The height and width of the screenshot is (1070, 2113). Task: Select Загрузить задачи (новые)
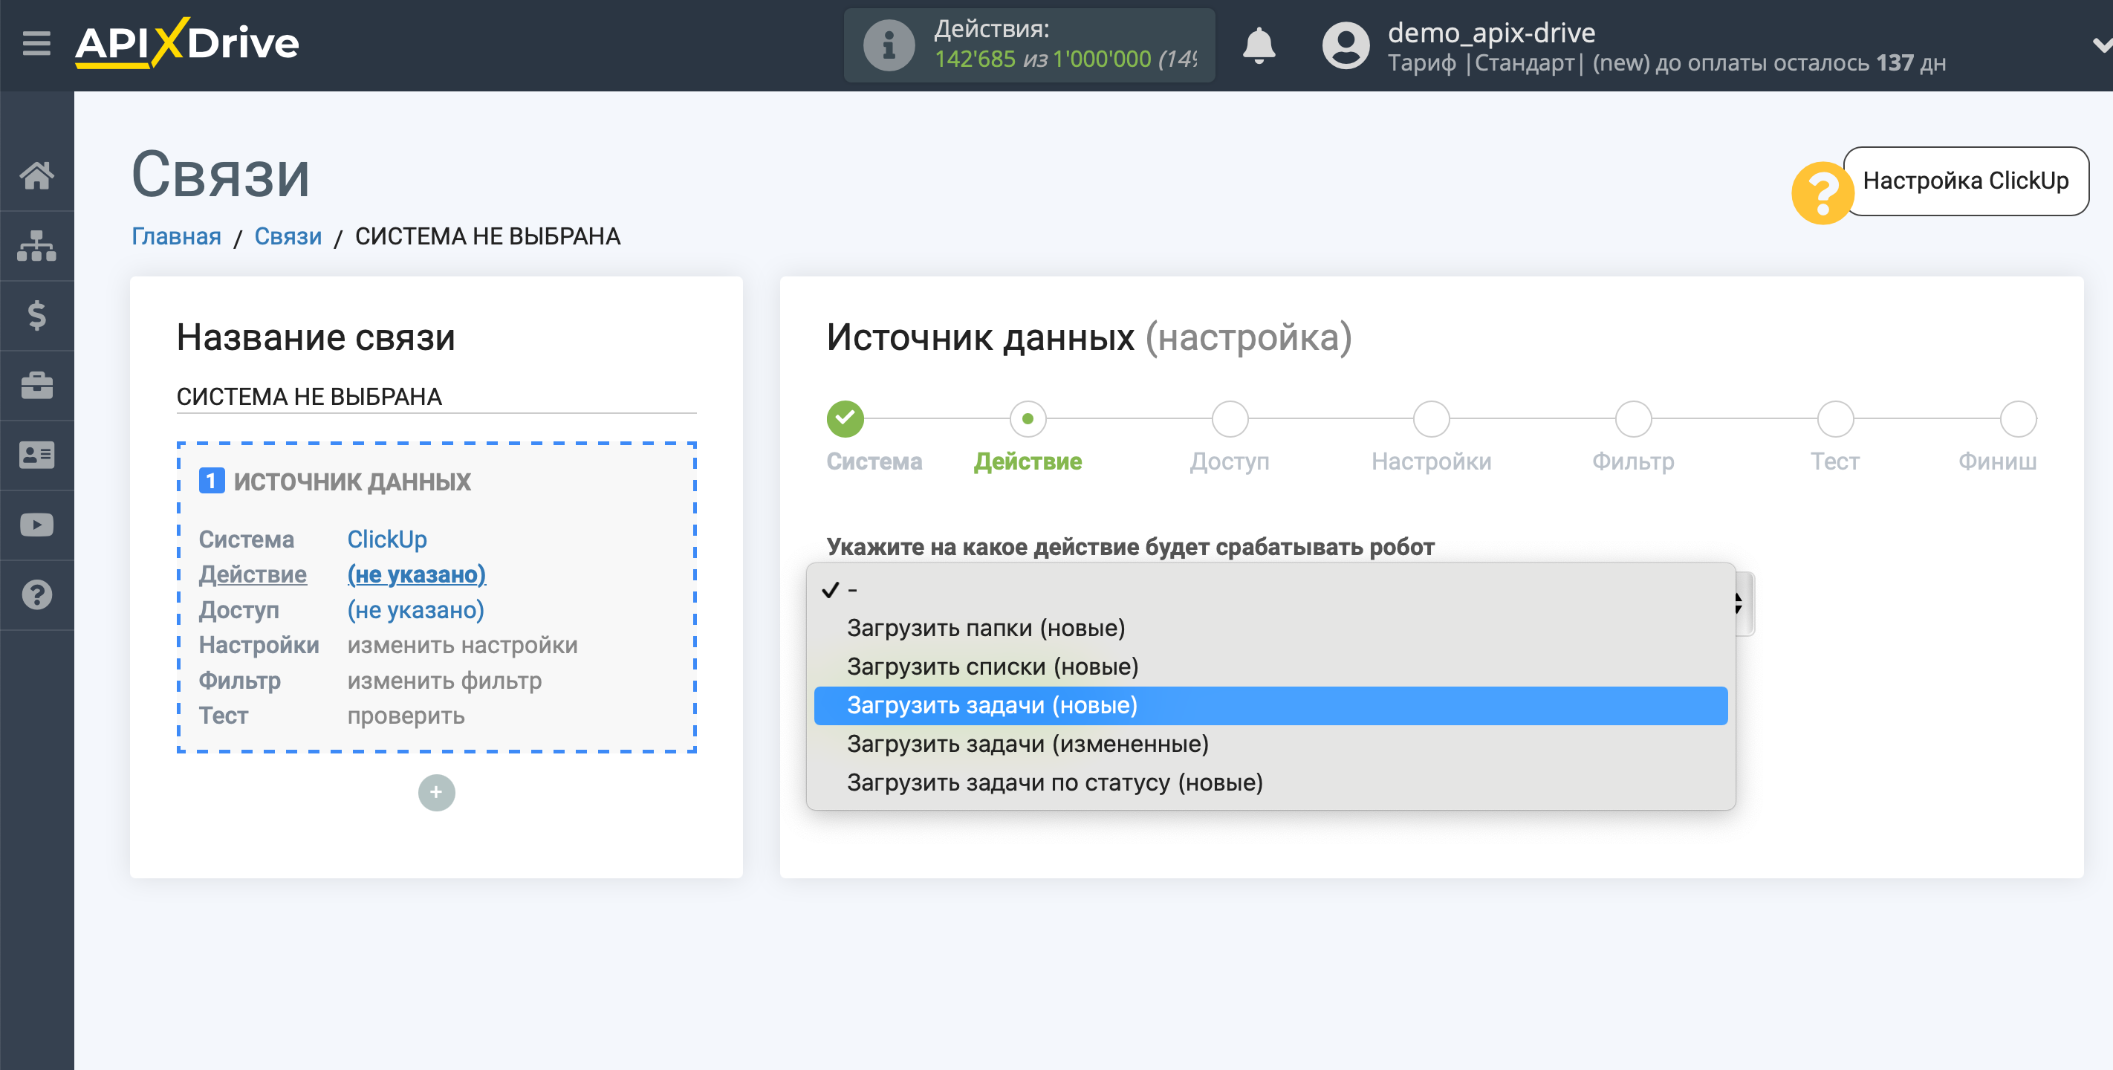coord(1270,705)
